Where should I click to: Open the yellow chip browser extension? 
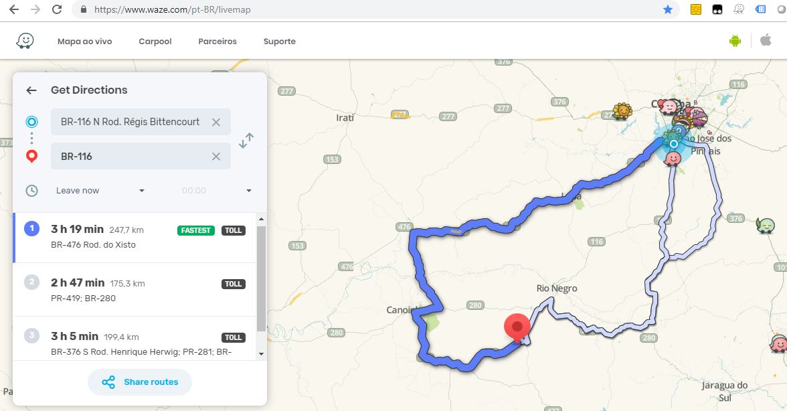tap(696, 9)
